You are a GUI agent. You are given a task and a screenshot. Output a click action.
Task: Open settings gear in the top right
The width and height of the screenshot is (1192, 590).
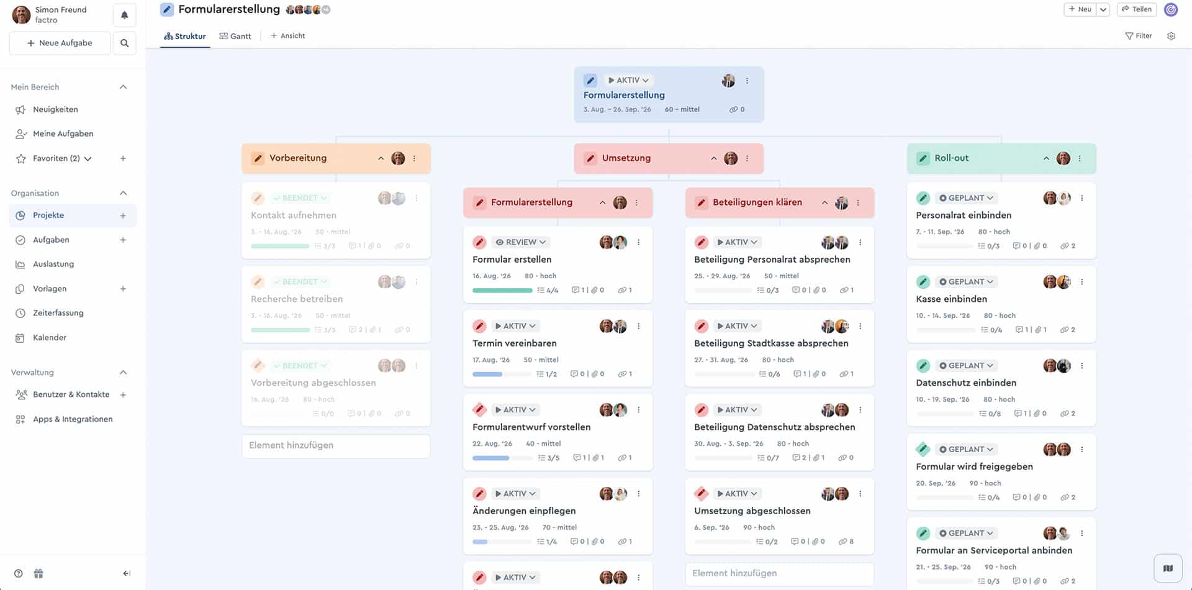coord(1171,36)
